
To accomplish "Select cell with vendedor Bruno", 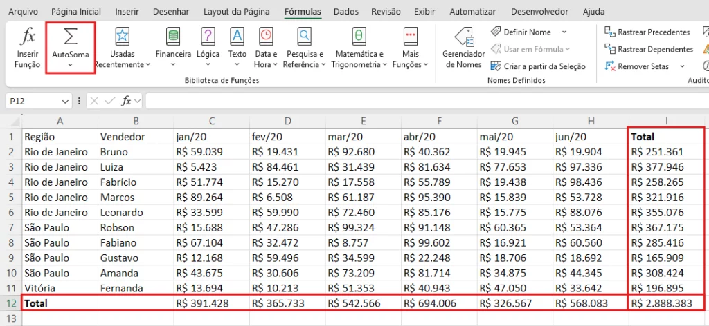I will click(x=136, y=152).
